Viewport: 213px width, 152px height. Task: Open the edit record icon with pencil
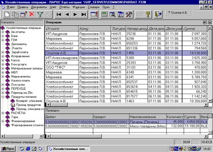(23, 14)
